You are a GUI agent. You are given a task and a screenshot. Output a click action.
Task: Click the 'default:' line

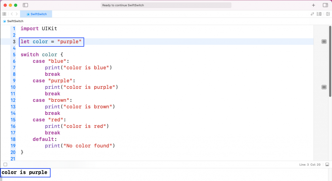45,139
